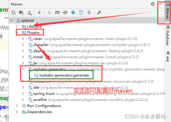Add Maven project plus icon
This screenshot has width=171, height=122.
(x=39, y=13)
